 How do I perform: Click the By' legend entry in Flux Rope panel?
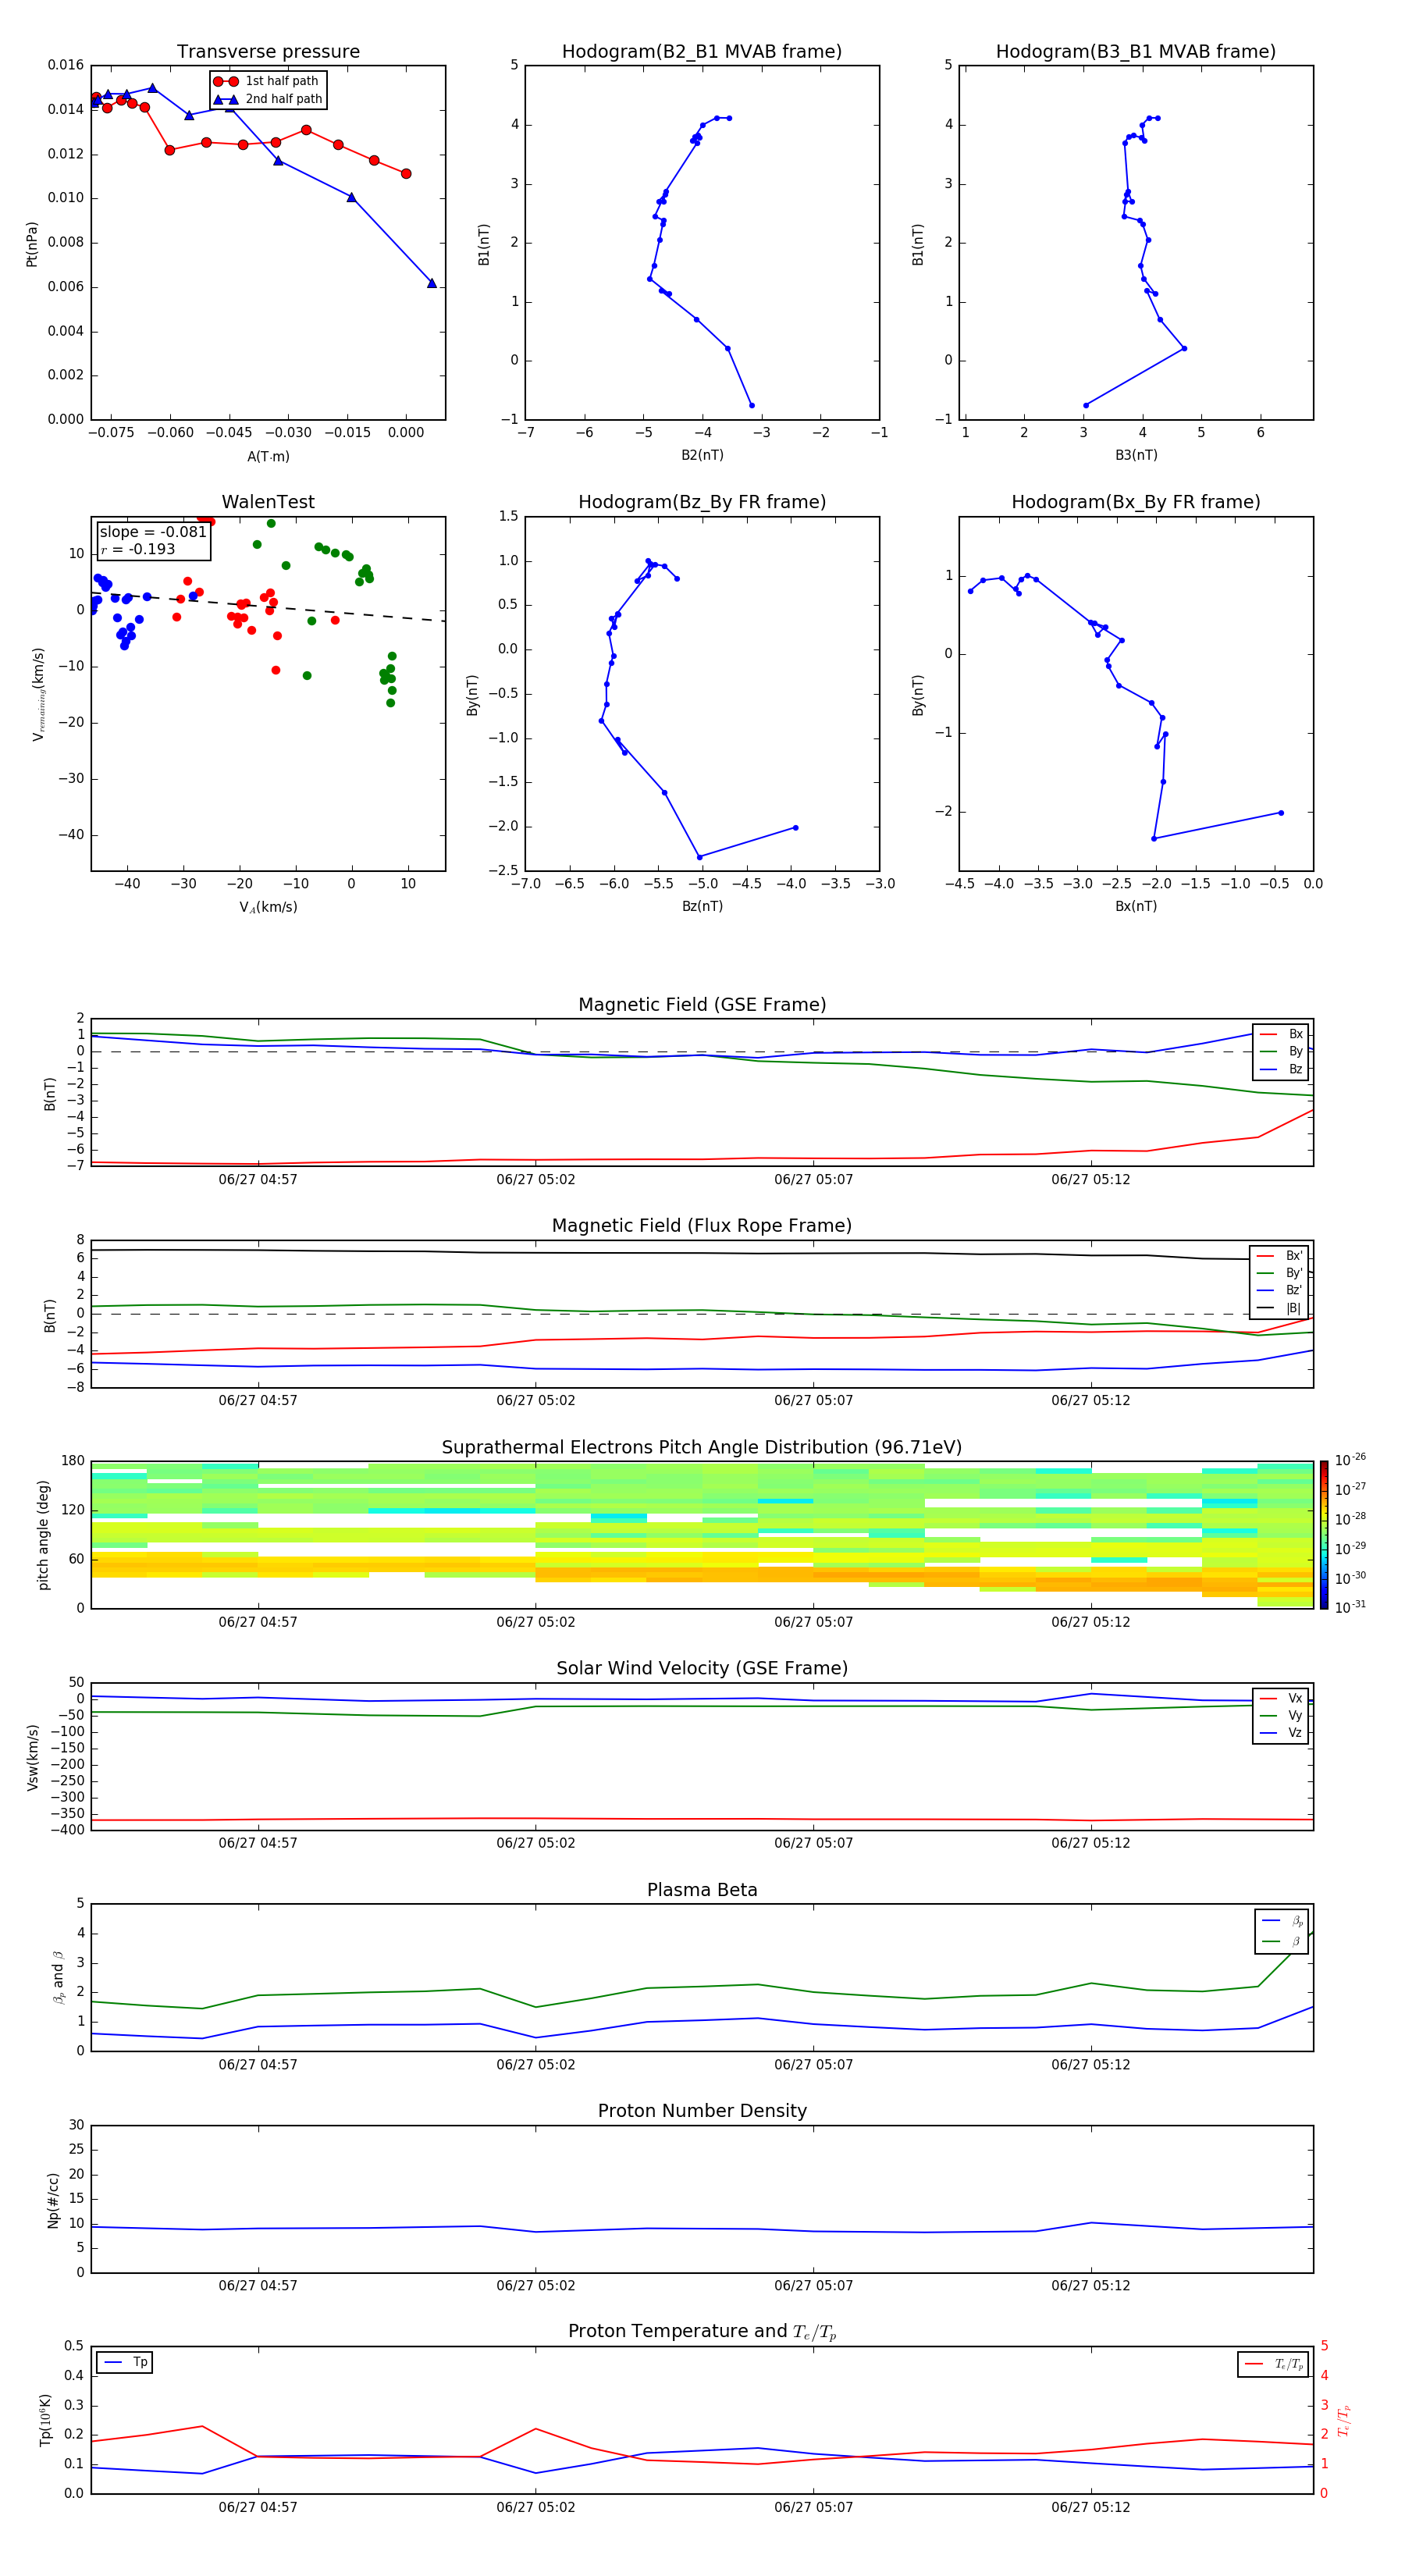(x=1280, y=1273)
